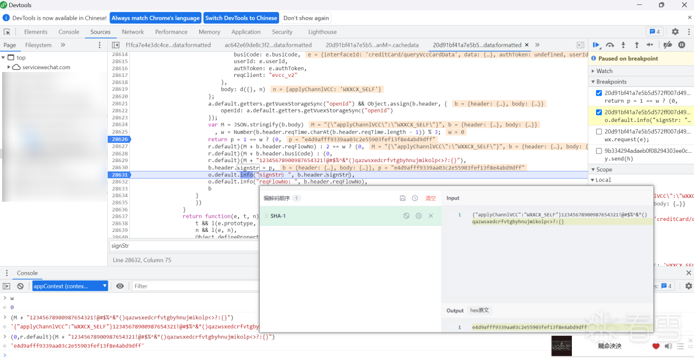Step over next function call
The height and width of the screenshot is (360, 694).
(x=610, y=45)
